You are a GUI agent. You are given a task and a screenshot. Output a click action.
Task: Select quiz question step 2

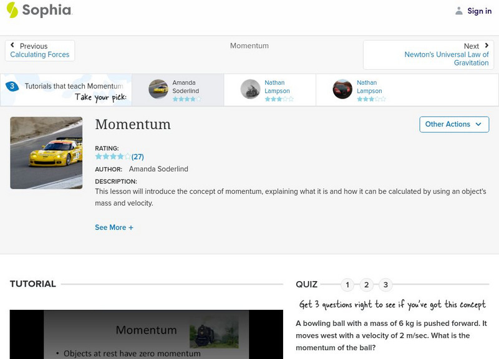pyautogui.click(x=366, y=284)
